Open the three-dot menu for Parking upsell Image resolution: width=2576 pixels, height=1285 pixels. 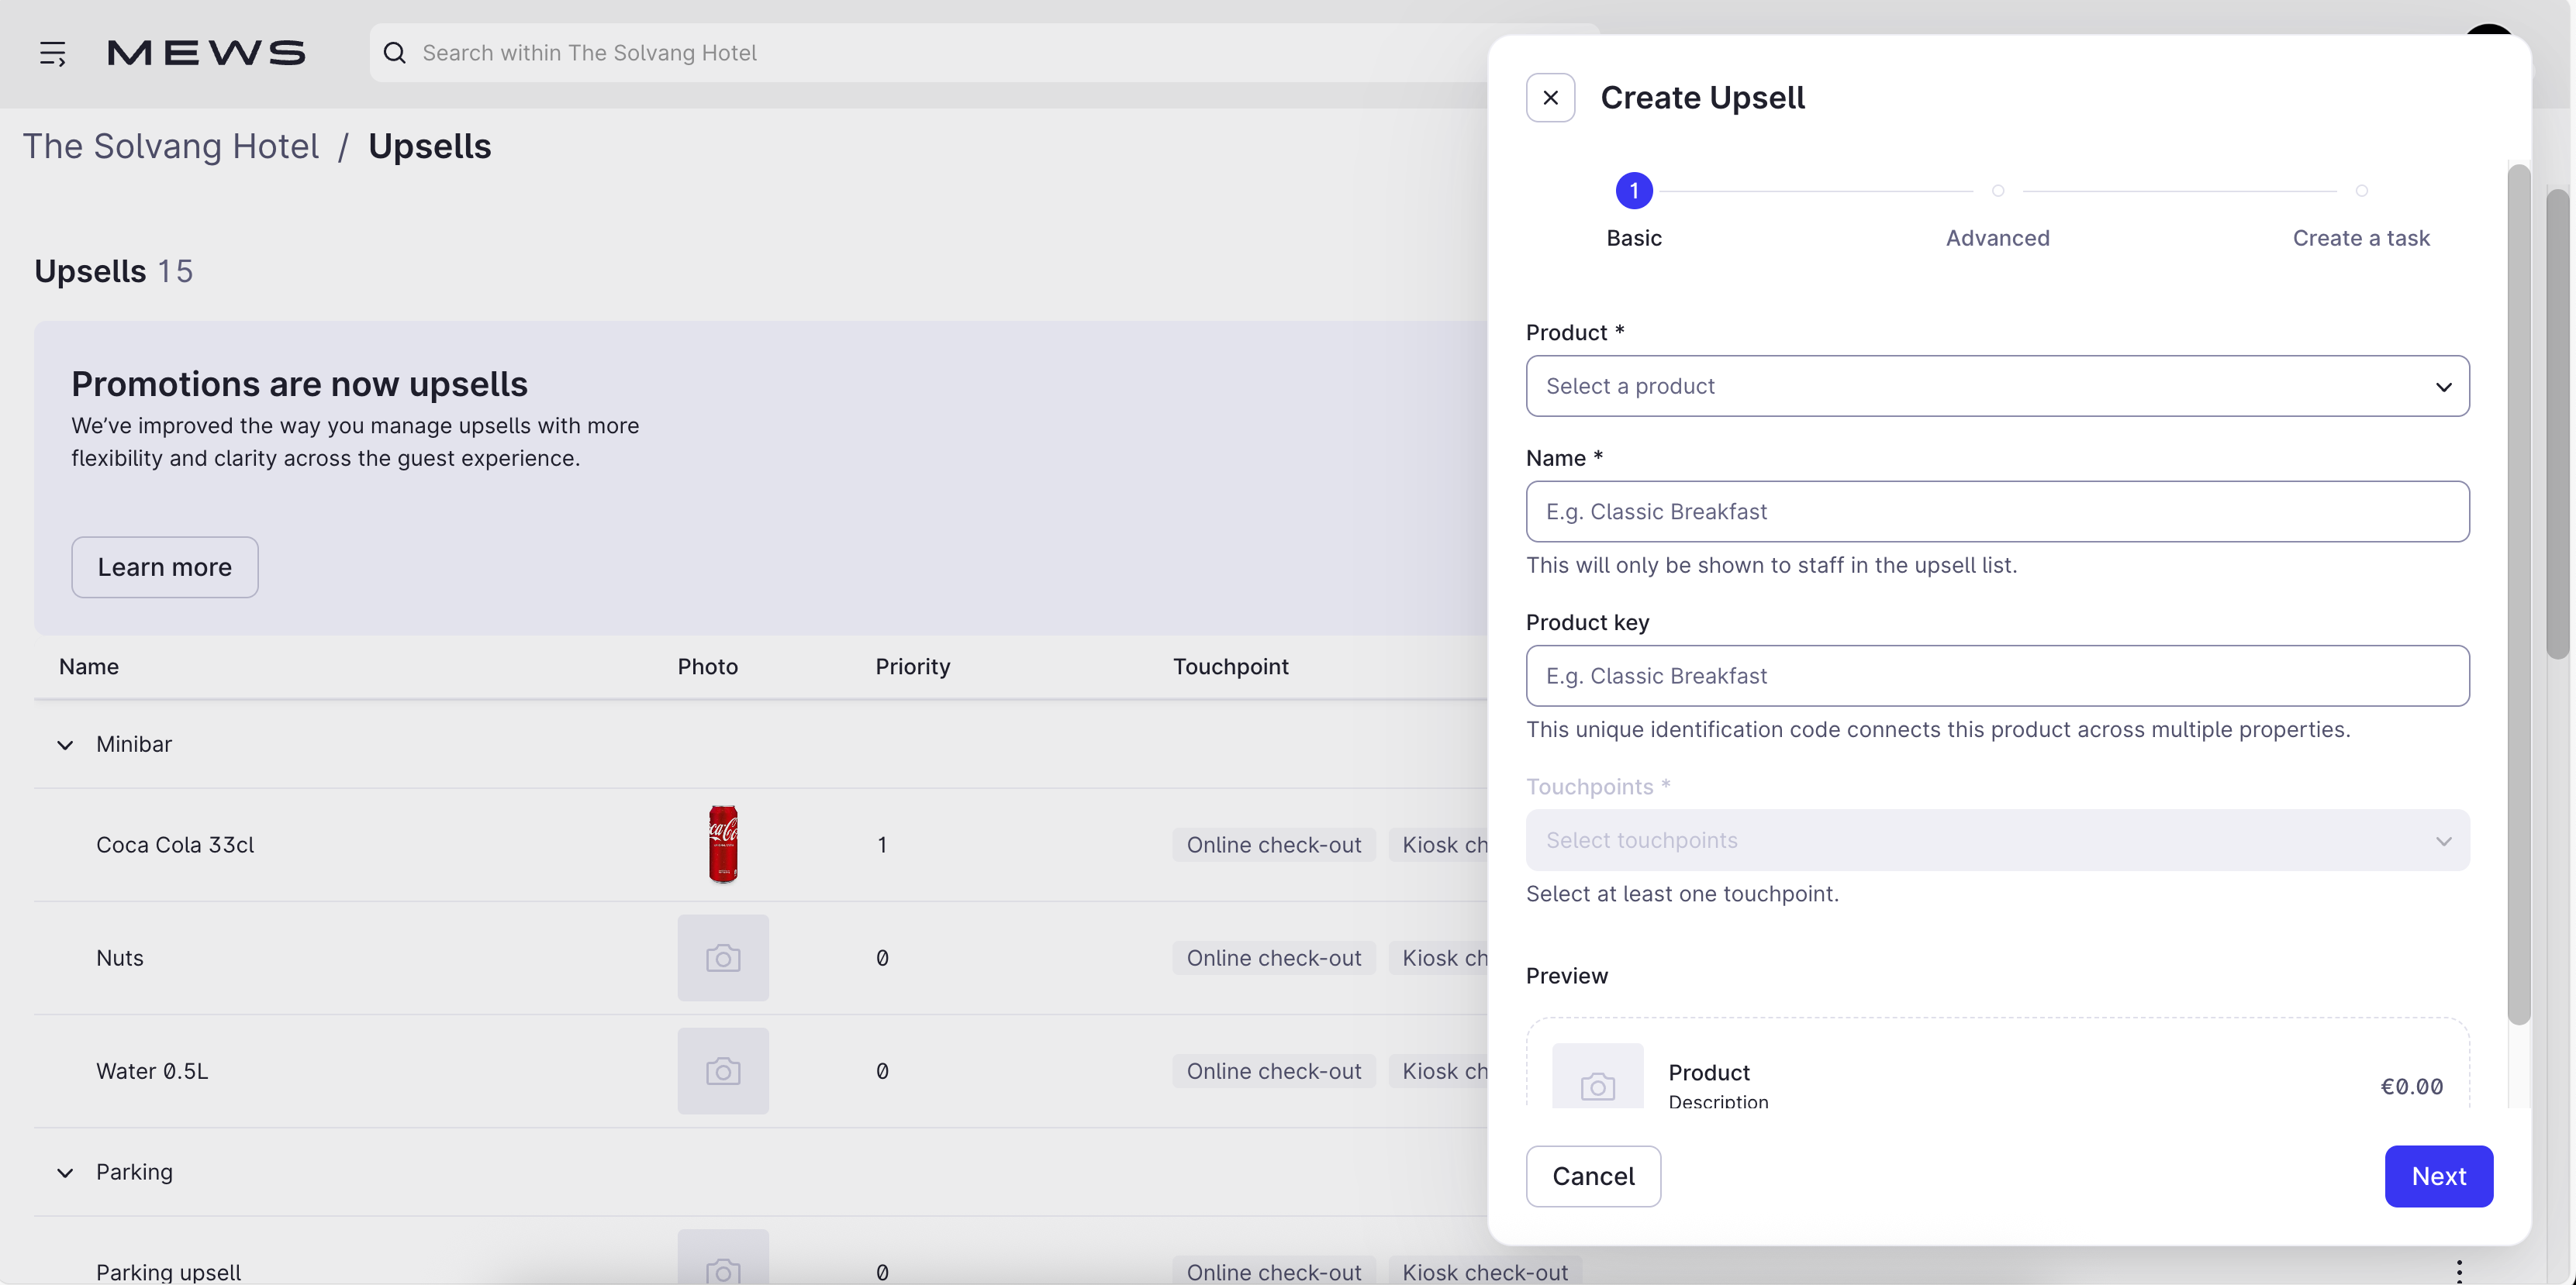click(2459, 1271)
